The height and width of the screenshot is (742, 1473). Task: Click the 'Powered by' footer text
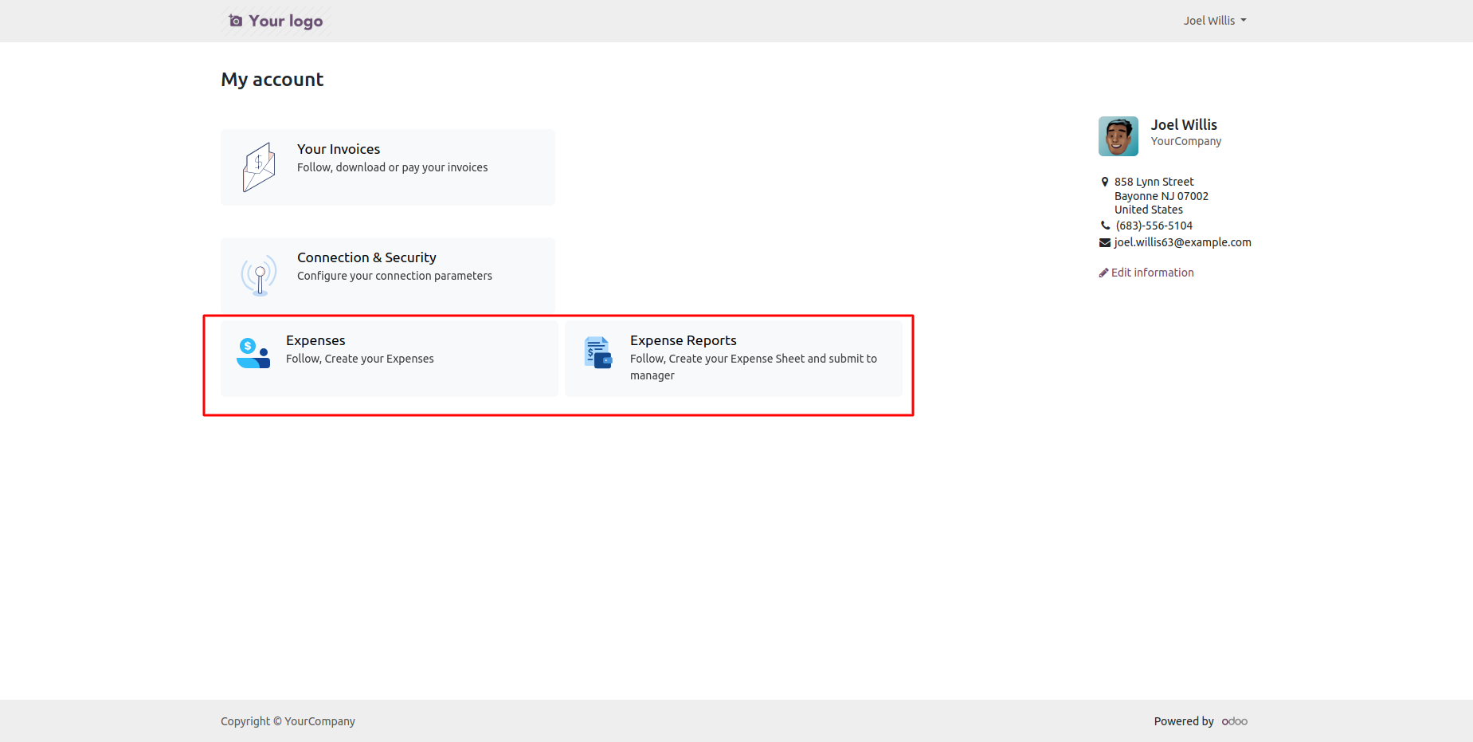tap(1184, 721)
